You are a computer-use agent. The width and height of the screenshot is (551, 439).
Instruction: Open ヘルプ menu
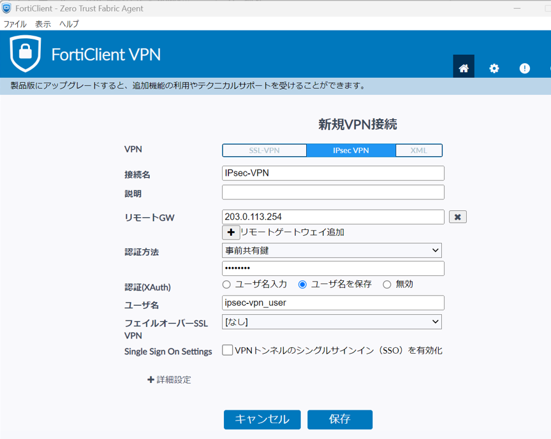click(x=69, y=24)
